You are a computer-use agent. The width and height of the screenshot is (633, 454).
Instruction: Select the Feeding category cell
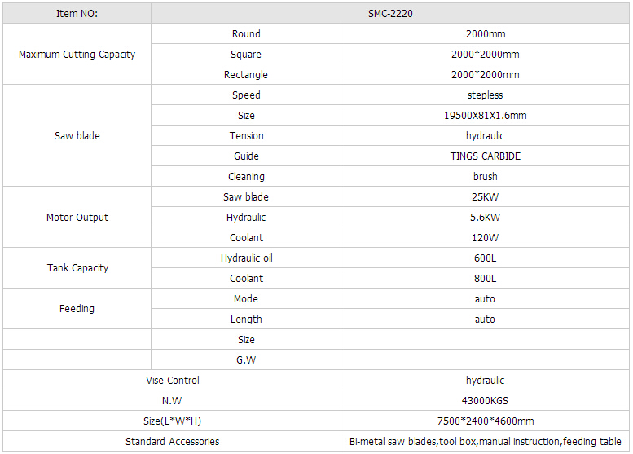coord(77,309)
